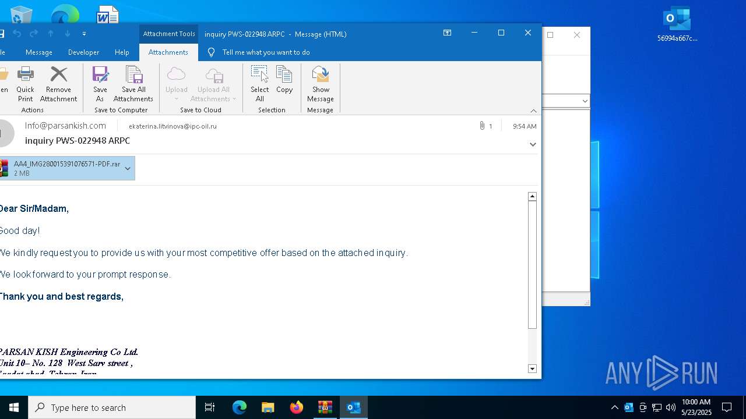Open the attachment dropdown arrow for the rar file

click(128, 169)
